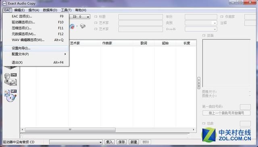Click the 新建 button
Viewport: 258px width, 147px height.
[x=134, y=142]
